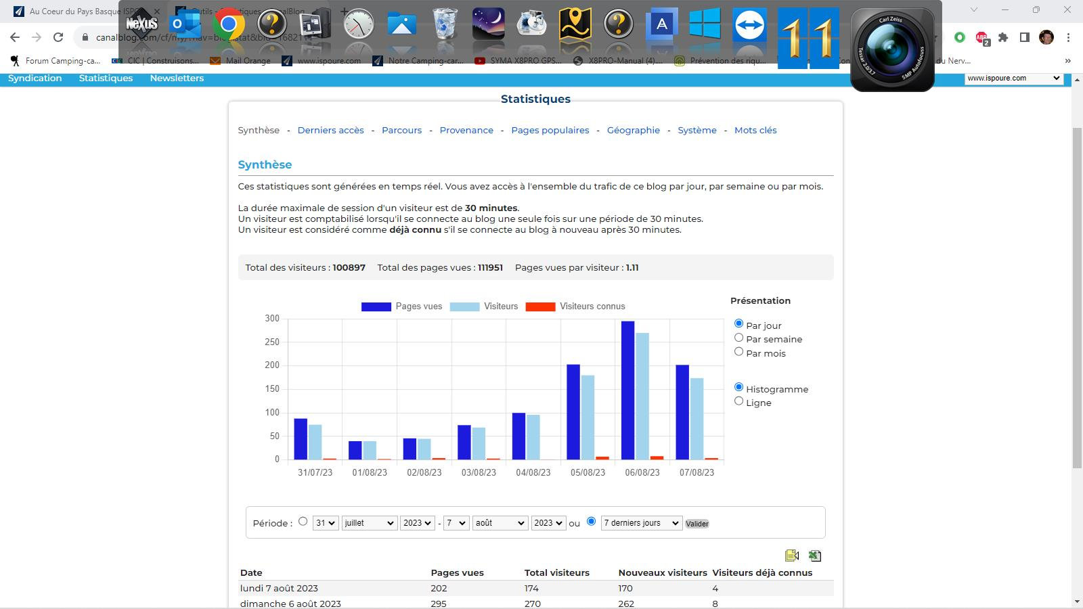Click the question mark icon beside Chrome dock icon

pyautogui.click(x=272, y=24)
